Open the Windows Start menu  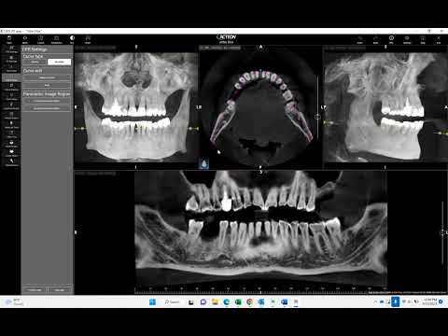pos(152,301)
